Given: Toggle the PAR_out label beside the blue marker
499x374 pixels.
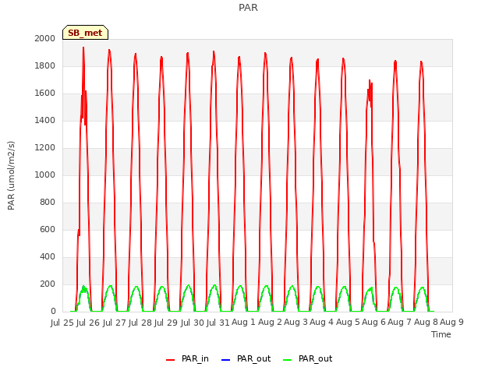Looking at the screenshot, I should coord(253,358).
